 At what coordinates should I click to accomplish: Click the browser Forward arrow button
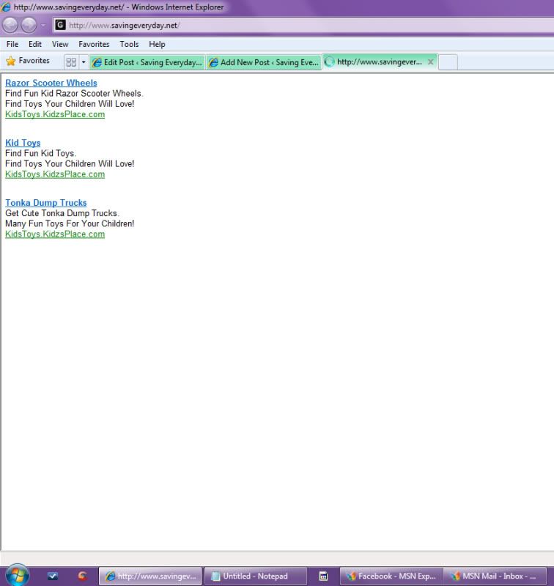(x=29, y=26)
